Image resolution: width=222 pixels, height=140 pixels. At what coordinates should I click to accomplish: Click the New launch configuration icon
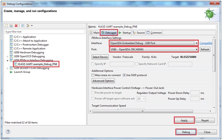tap(6, 26)
